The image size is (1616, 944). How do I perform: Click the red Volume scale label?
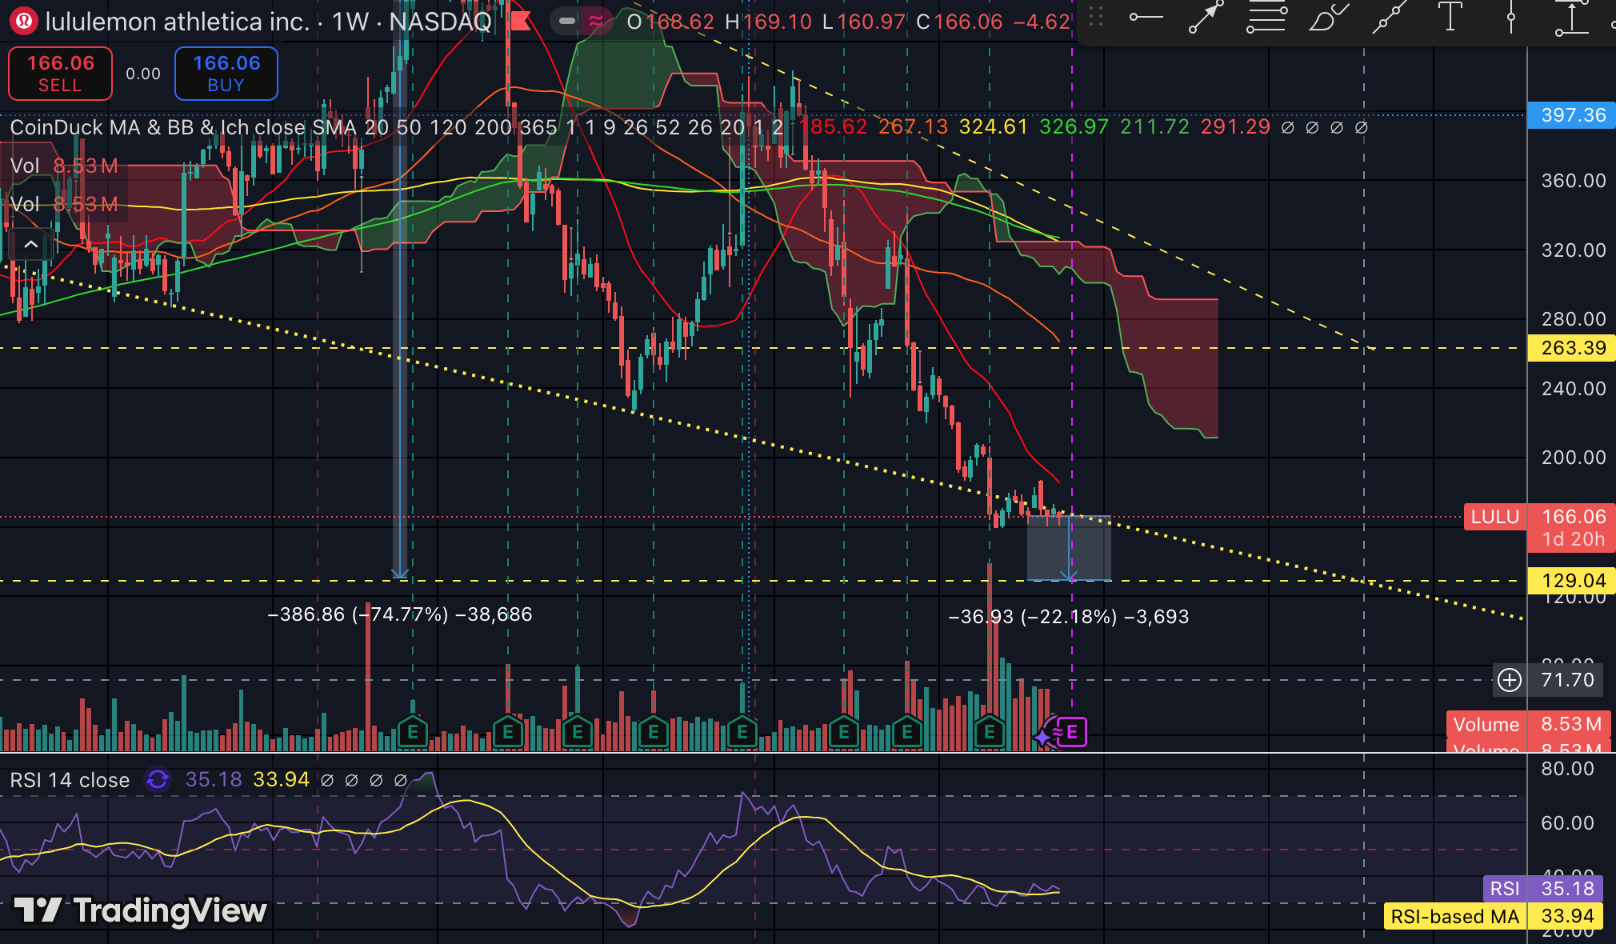(1486, 725)
